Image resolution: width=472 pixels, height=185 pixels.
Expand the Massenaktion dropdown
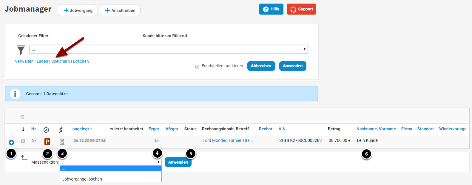[x=111, y=162]
